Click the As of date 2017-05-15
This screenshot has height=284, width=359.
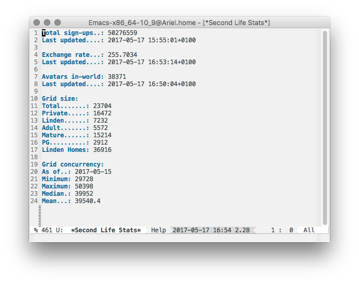pyautogui.click(x=93, y=172)
